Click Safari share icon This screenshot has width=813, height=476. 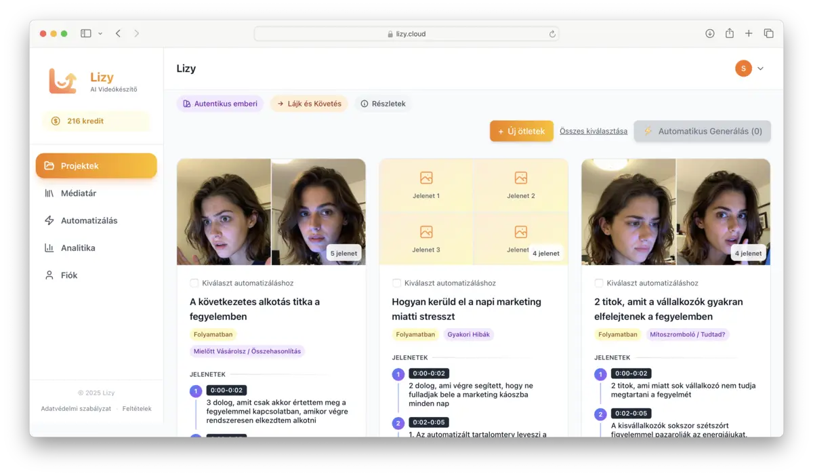click(730, 33)
